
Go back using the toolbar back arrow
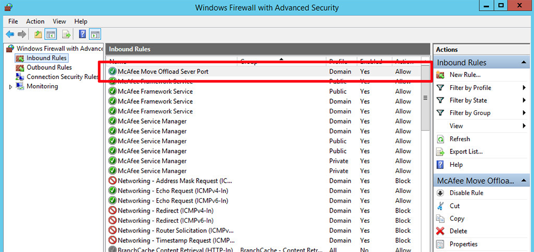(x=10, y=34)
